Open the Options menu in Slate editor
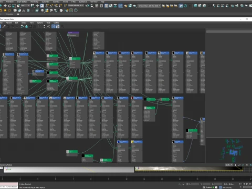The image size is (252, 189). pos(40,23)
